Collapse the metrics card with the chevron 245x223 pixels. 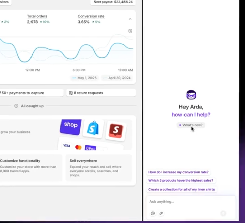(x=130, y=19)
